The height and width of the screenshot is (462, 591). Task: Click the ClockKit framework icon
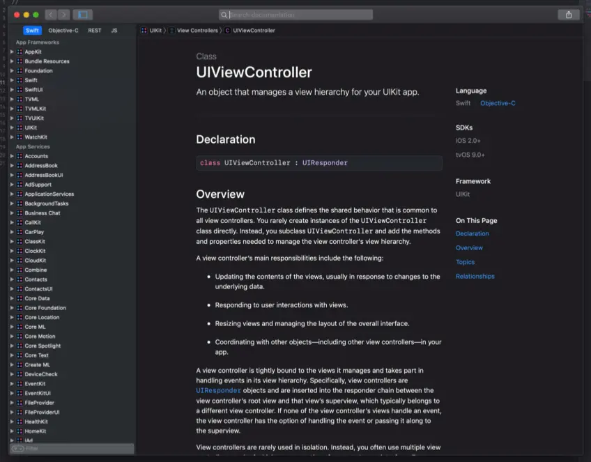20,251
